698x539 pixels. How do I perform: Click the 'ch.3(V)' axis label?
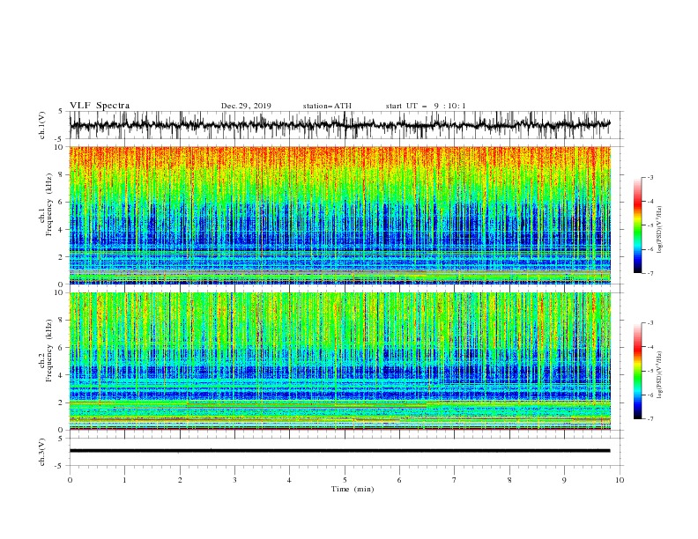coord(42,452)
